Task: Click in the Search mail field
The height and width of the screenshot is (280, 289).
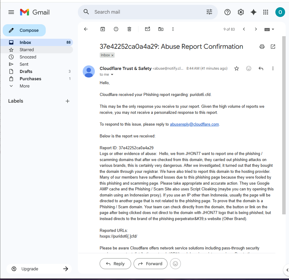Action: tap(148, 12)
